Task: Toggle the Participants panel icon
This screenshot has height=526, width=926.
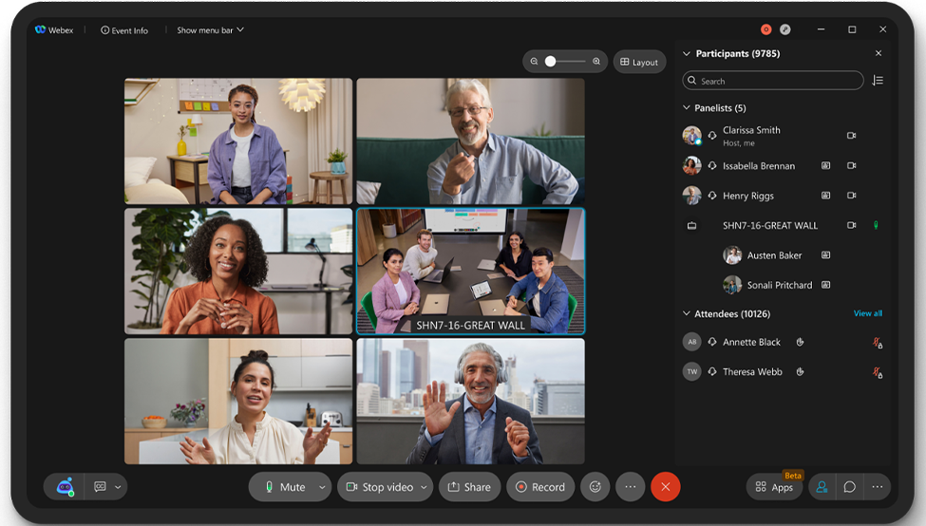Action: pos(822,487)
